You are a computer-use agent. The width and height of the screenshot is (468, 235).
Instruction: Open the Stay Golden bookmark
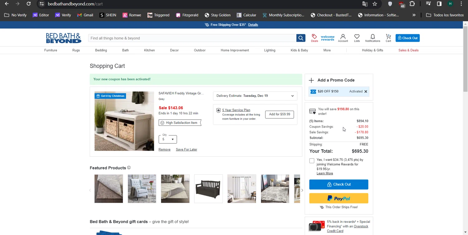[x=217, y=15]
